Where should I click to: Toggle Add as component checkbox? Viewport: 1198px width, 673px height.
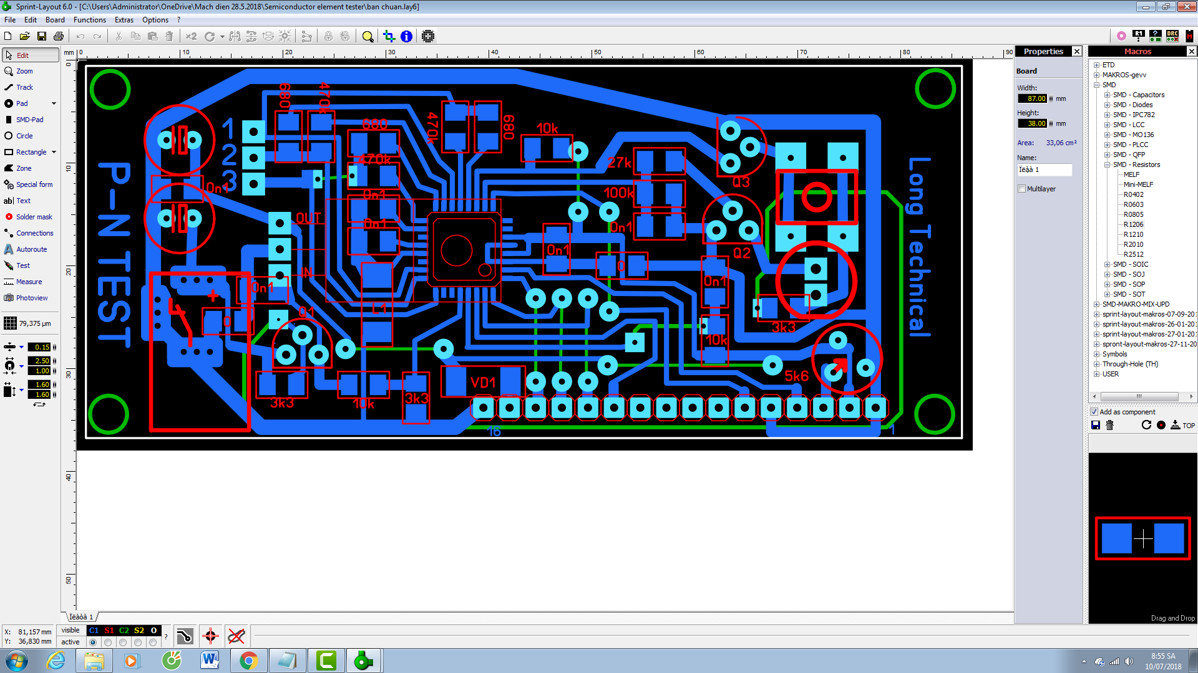coord(1094,412)
